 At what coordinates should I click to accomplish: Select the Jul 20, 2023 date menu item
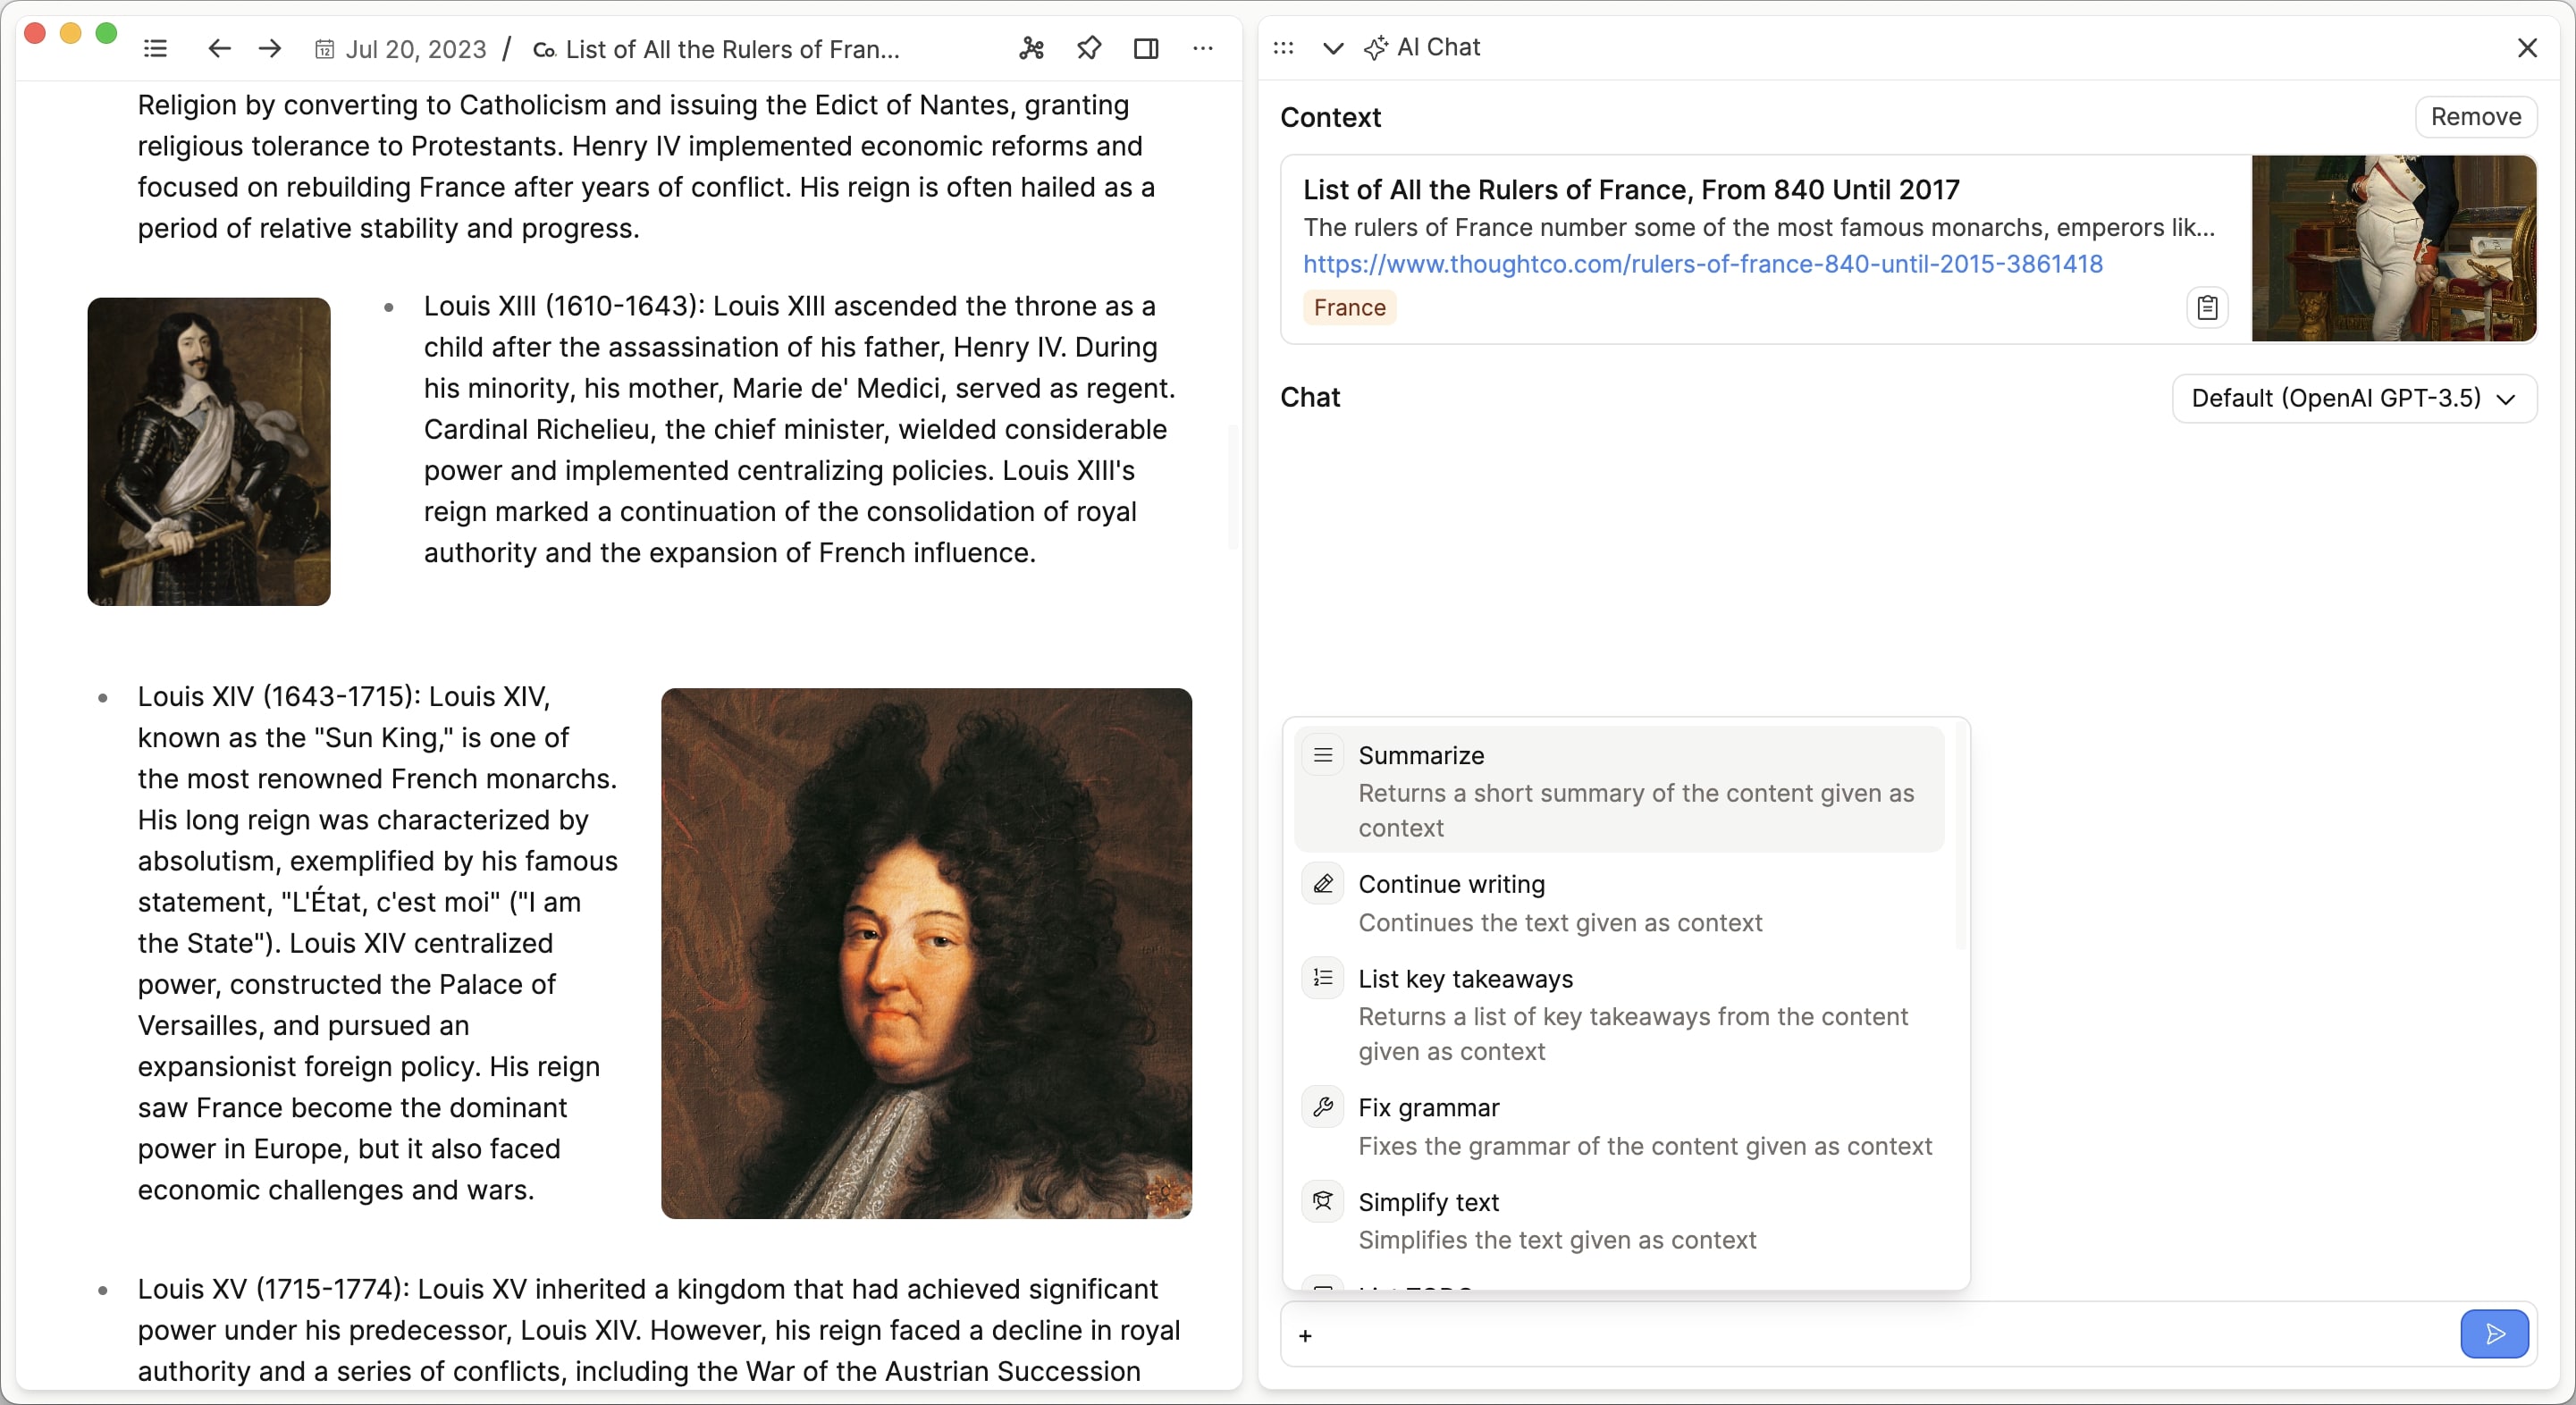point(400,48)
